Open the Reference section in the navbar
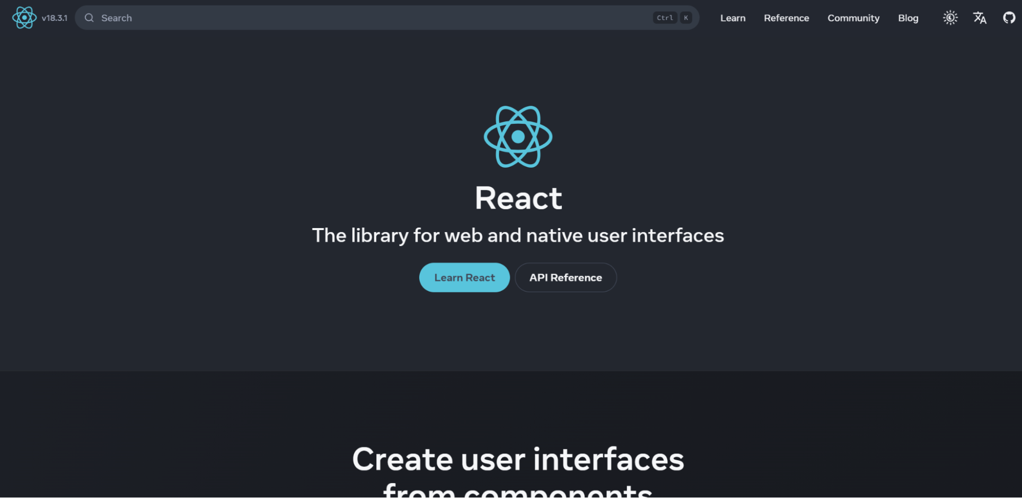This screenshot has width=1022, height=498. [x=786, y=17]
